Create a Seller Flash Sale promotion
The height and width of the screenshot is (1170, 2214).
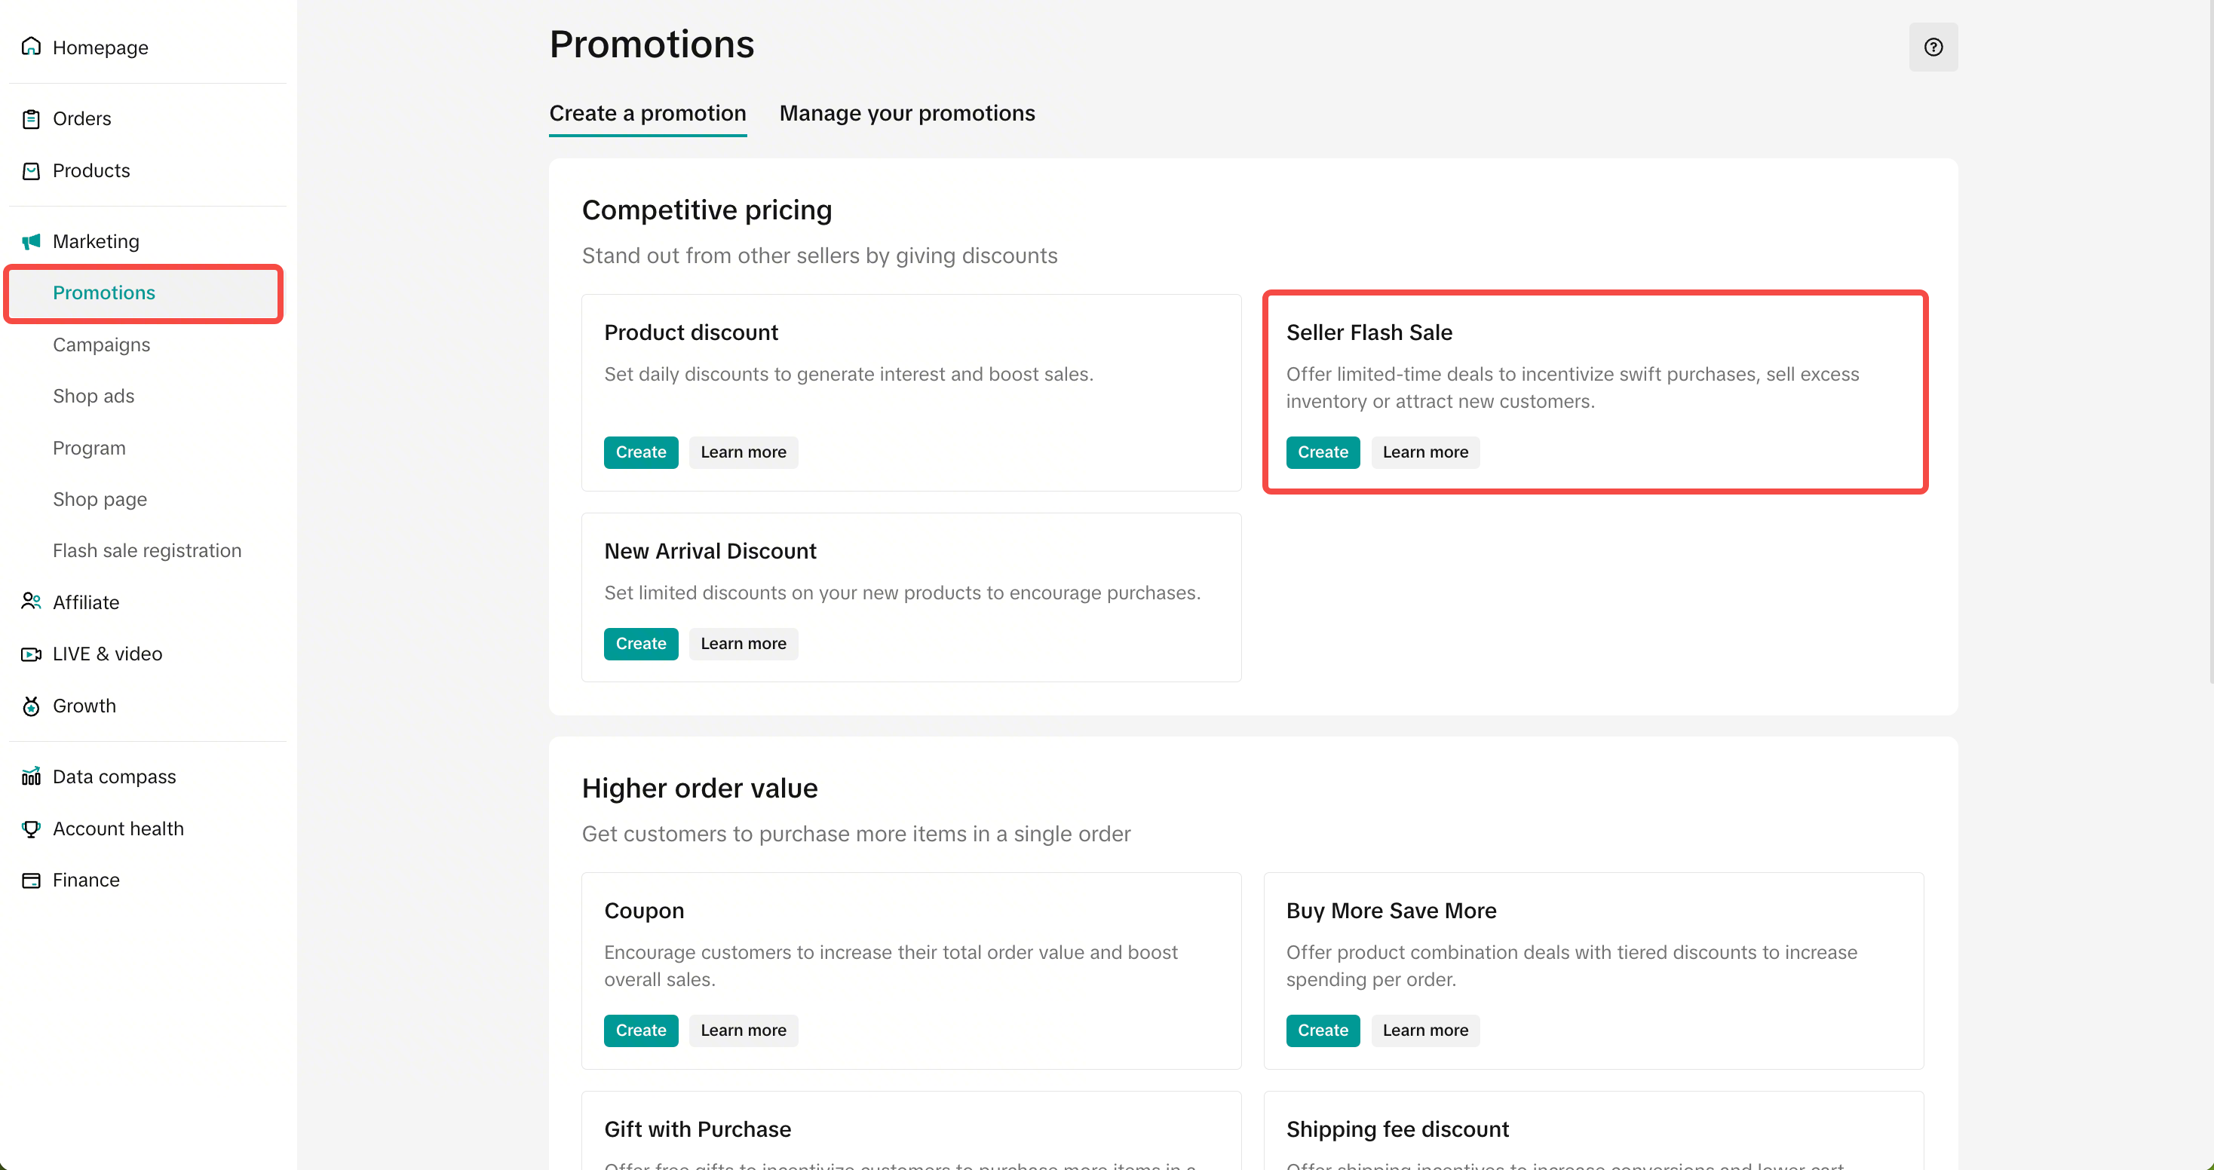[1322, 453]
